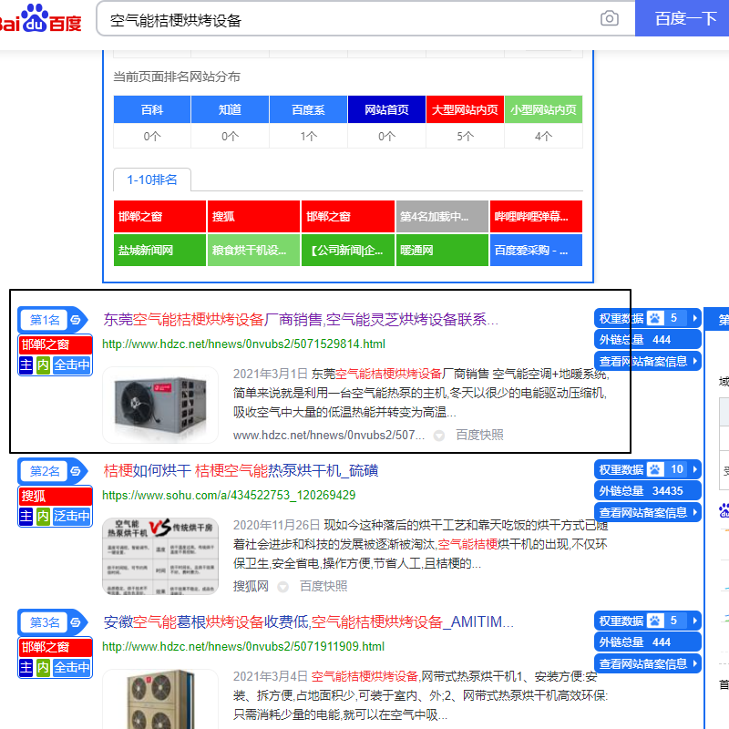Click the red 搜狐 label under 第2名

[56, 496]
